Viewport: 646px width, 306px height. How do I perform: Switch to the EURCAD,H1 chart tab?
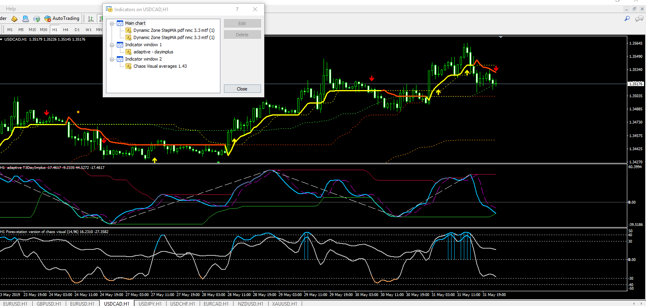[216, 304]
